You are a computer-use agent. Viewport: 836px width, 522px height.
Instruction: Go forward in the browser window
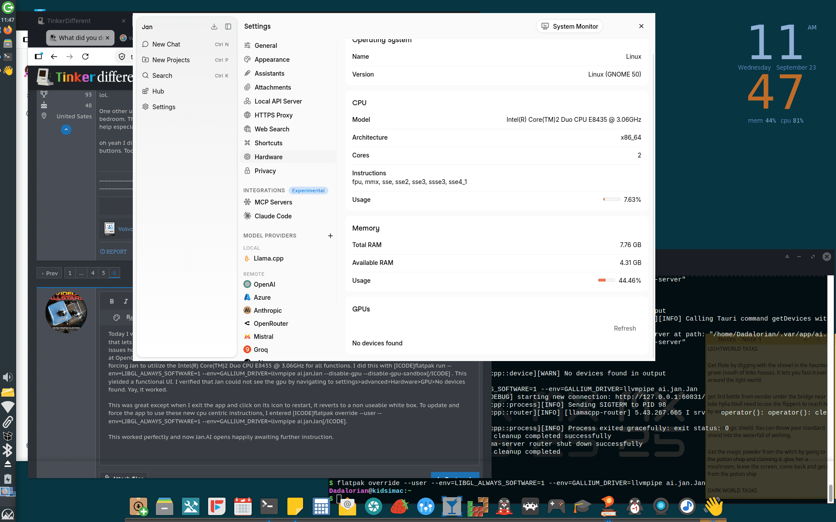(x=70, y=57)
